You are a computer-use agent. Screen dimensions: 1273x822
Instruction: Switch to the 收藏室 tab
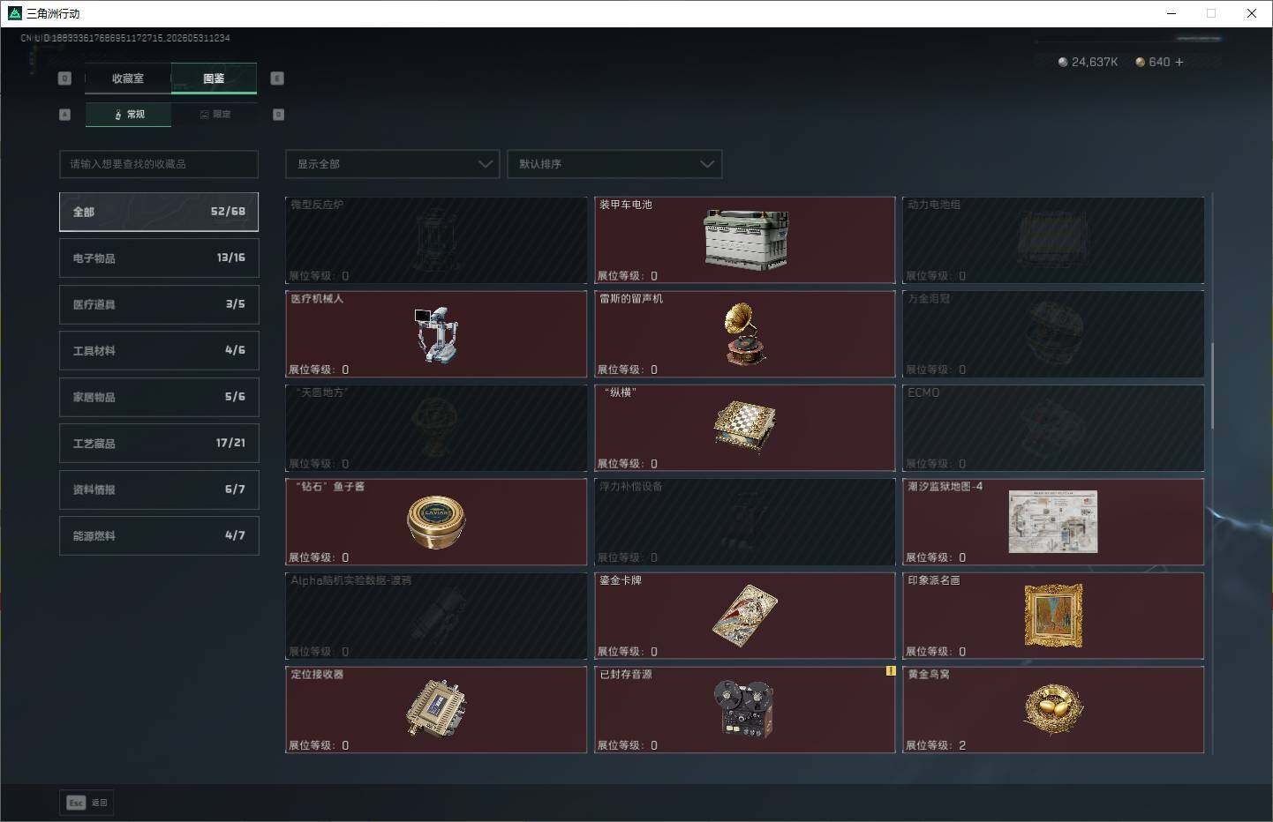[x=128, y=78]
